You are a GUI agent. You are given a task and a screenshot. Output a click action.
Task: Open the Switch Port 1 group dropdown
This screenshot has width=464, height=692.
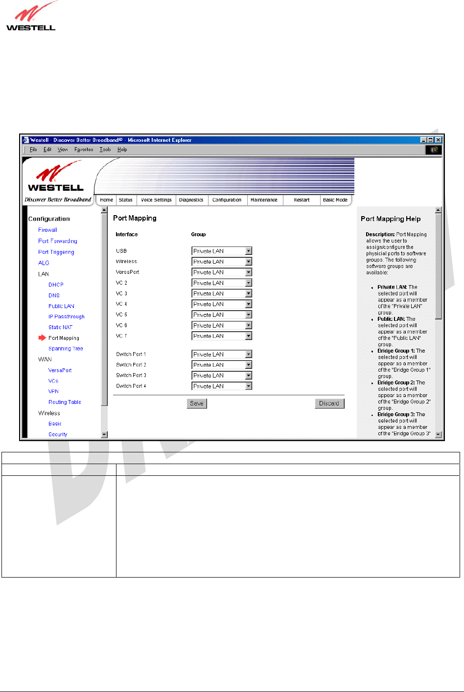pyautogui.click(x=222, y=354)
